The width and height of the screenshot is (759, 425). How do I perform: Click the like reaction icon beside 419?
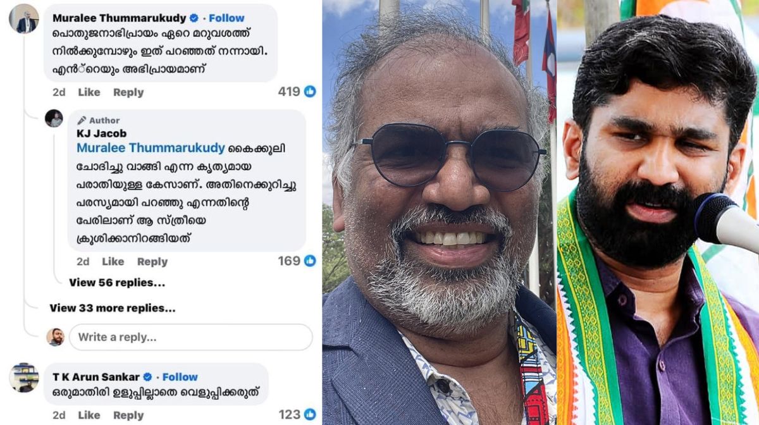[x=310, y=92]
